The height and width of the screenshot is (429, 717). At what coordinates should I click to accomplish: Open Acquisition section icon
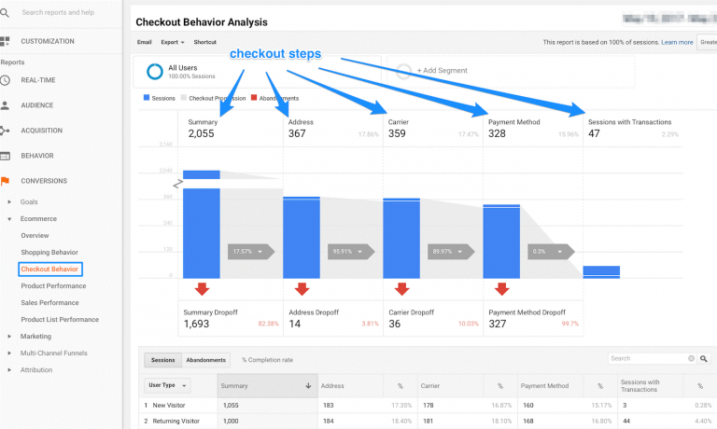tap(6, 131)
